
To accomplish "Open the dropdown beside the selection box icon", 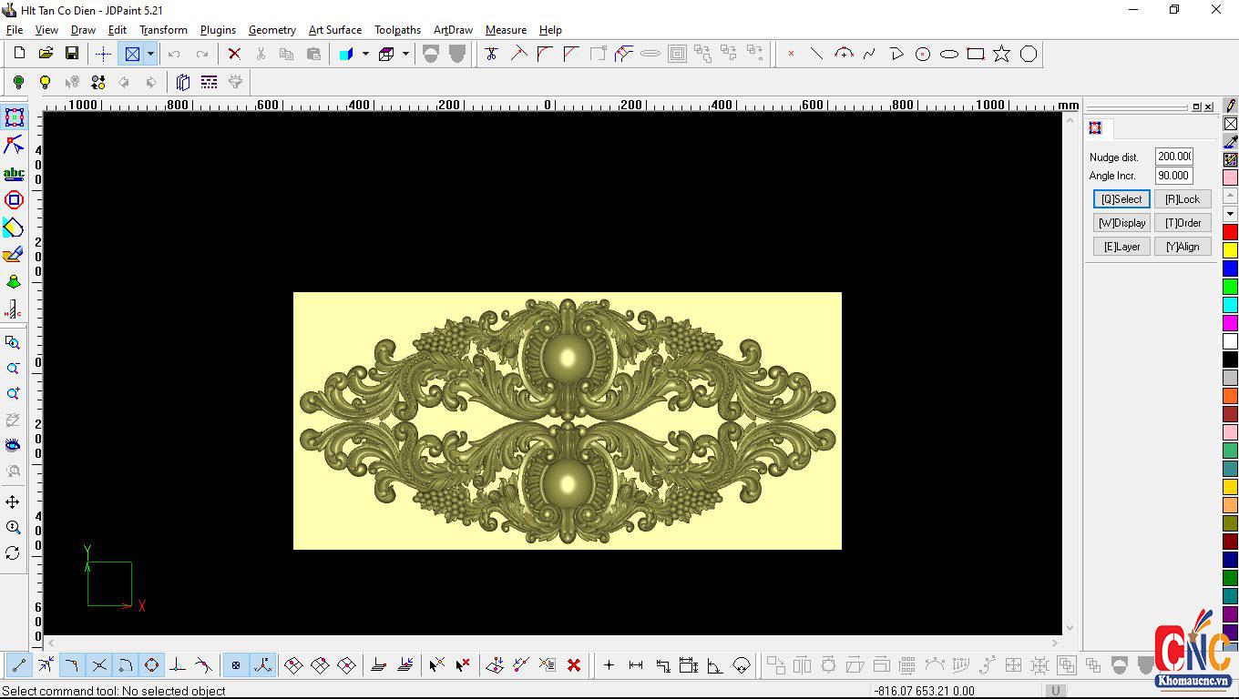I will (150, 54).
